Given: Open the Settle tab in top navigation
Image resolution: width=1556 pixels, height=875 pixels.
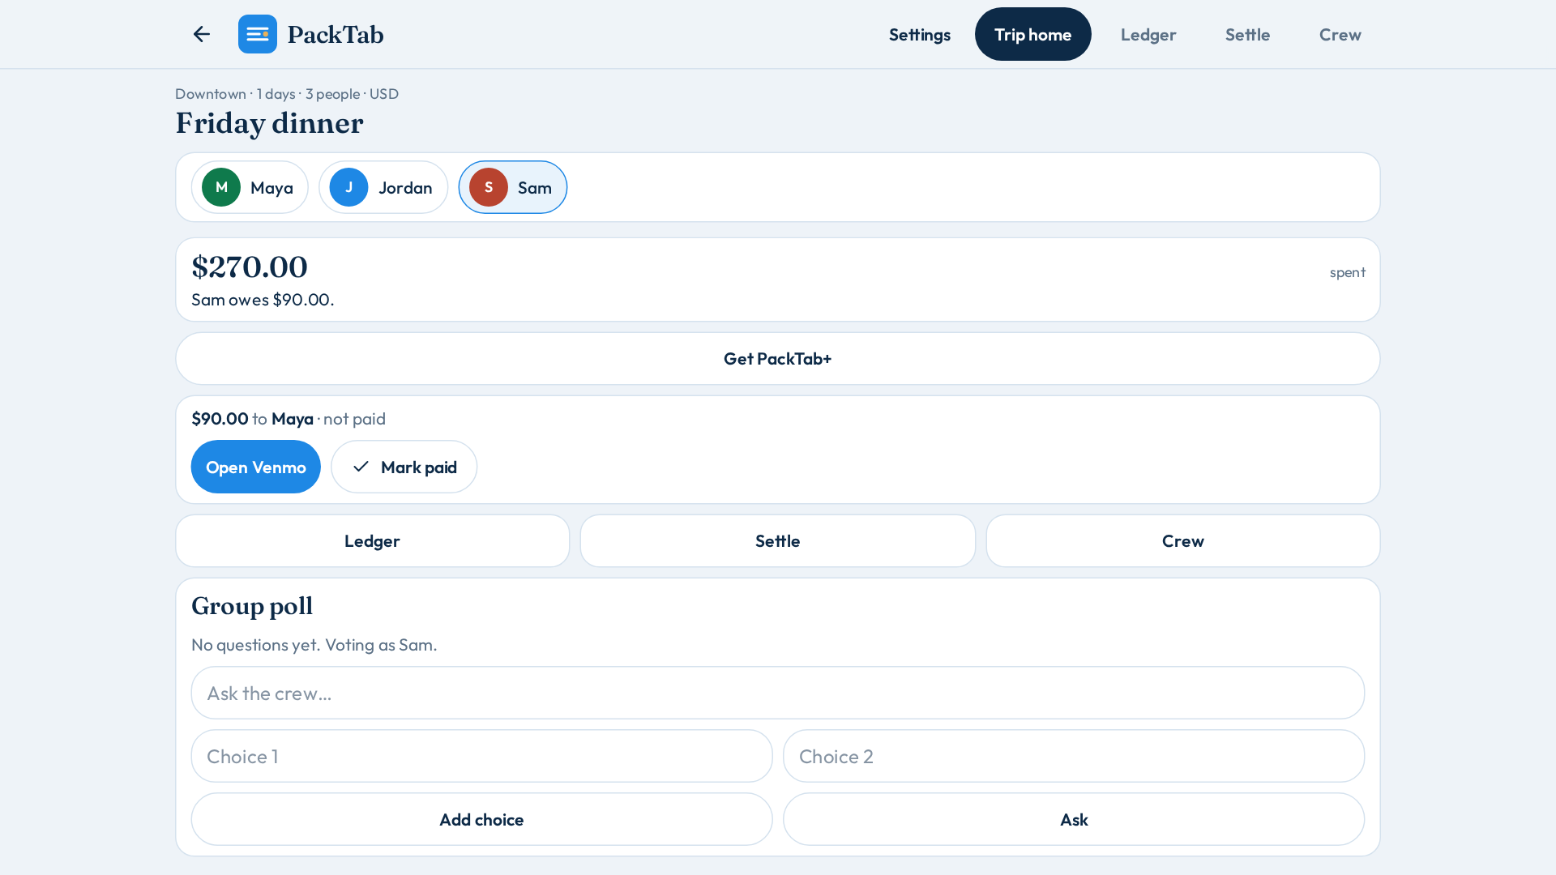Looking at the screenshot, I should (1247, 34).
